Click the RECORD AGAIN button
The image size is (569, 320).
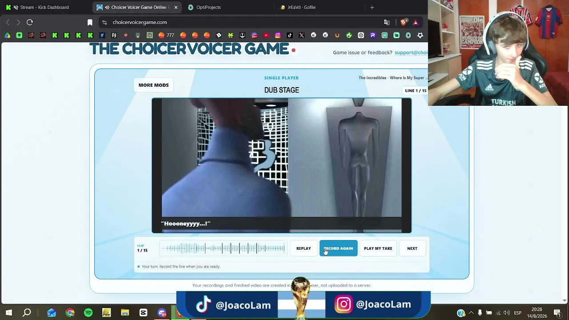tap(338, 248)
